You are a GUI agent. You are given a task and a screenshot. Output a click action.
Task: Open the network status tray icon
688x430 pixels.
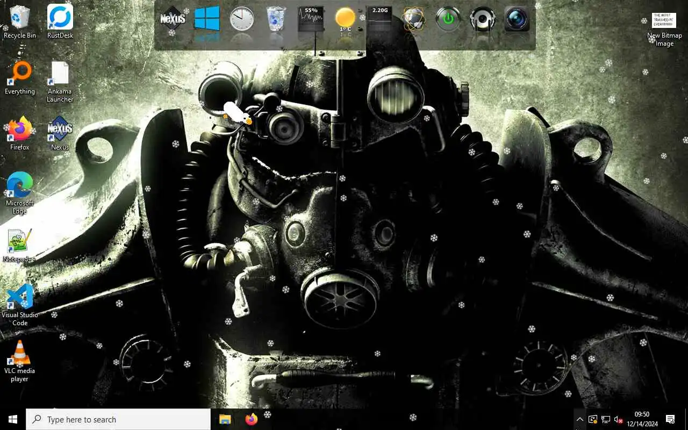point(606,419)
